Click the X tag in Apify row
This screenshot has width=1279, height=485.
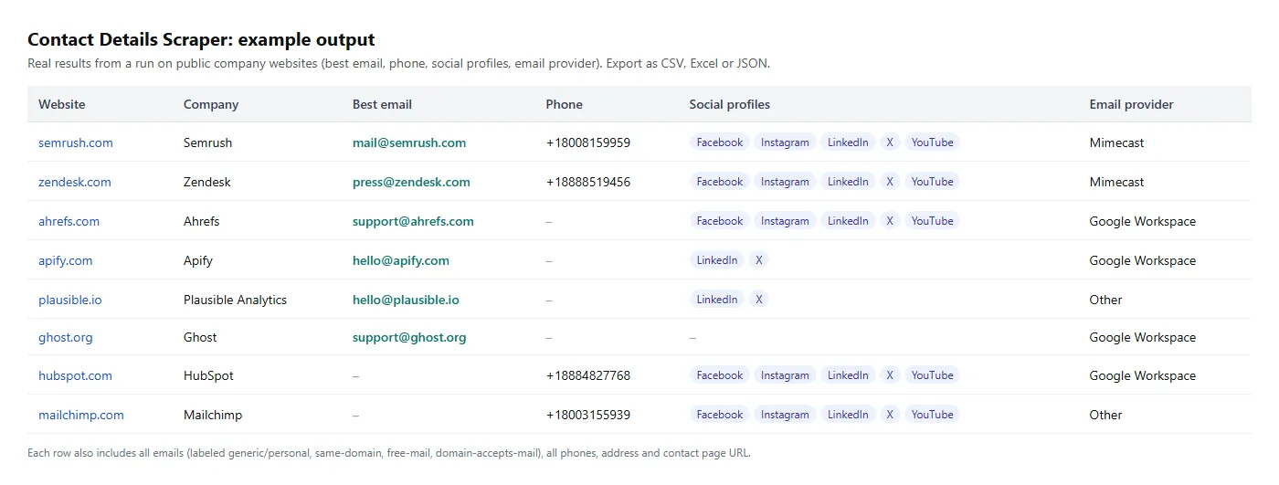759,260
